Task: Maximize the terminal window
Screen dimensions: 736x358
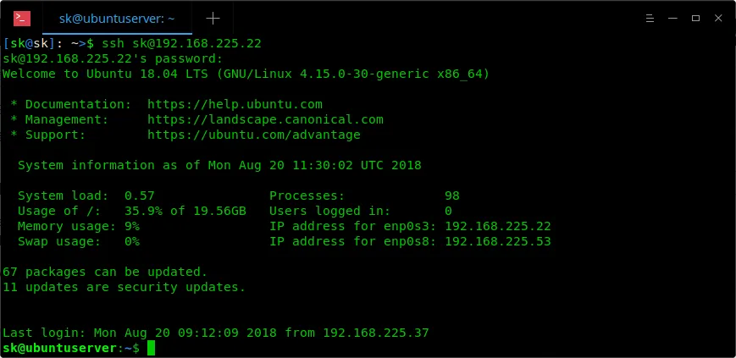Action: tap(695, 18)
